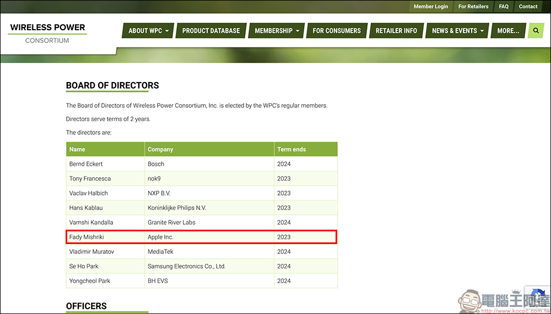
Task: Click the Name column header
Action: 105,149
